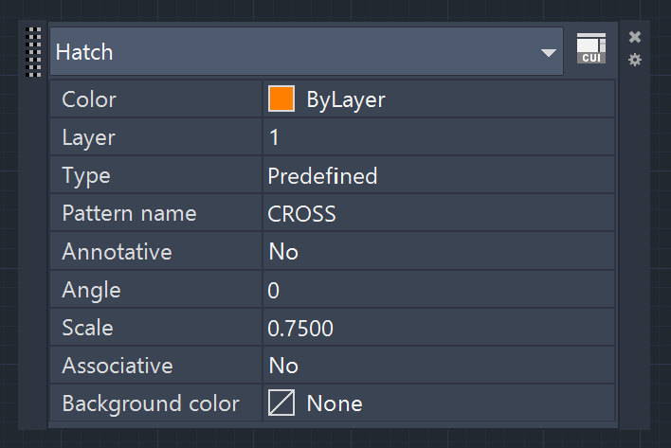Open the CUI customize icon
The image size is (671, 448).
591,48
